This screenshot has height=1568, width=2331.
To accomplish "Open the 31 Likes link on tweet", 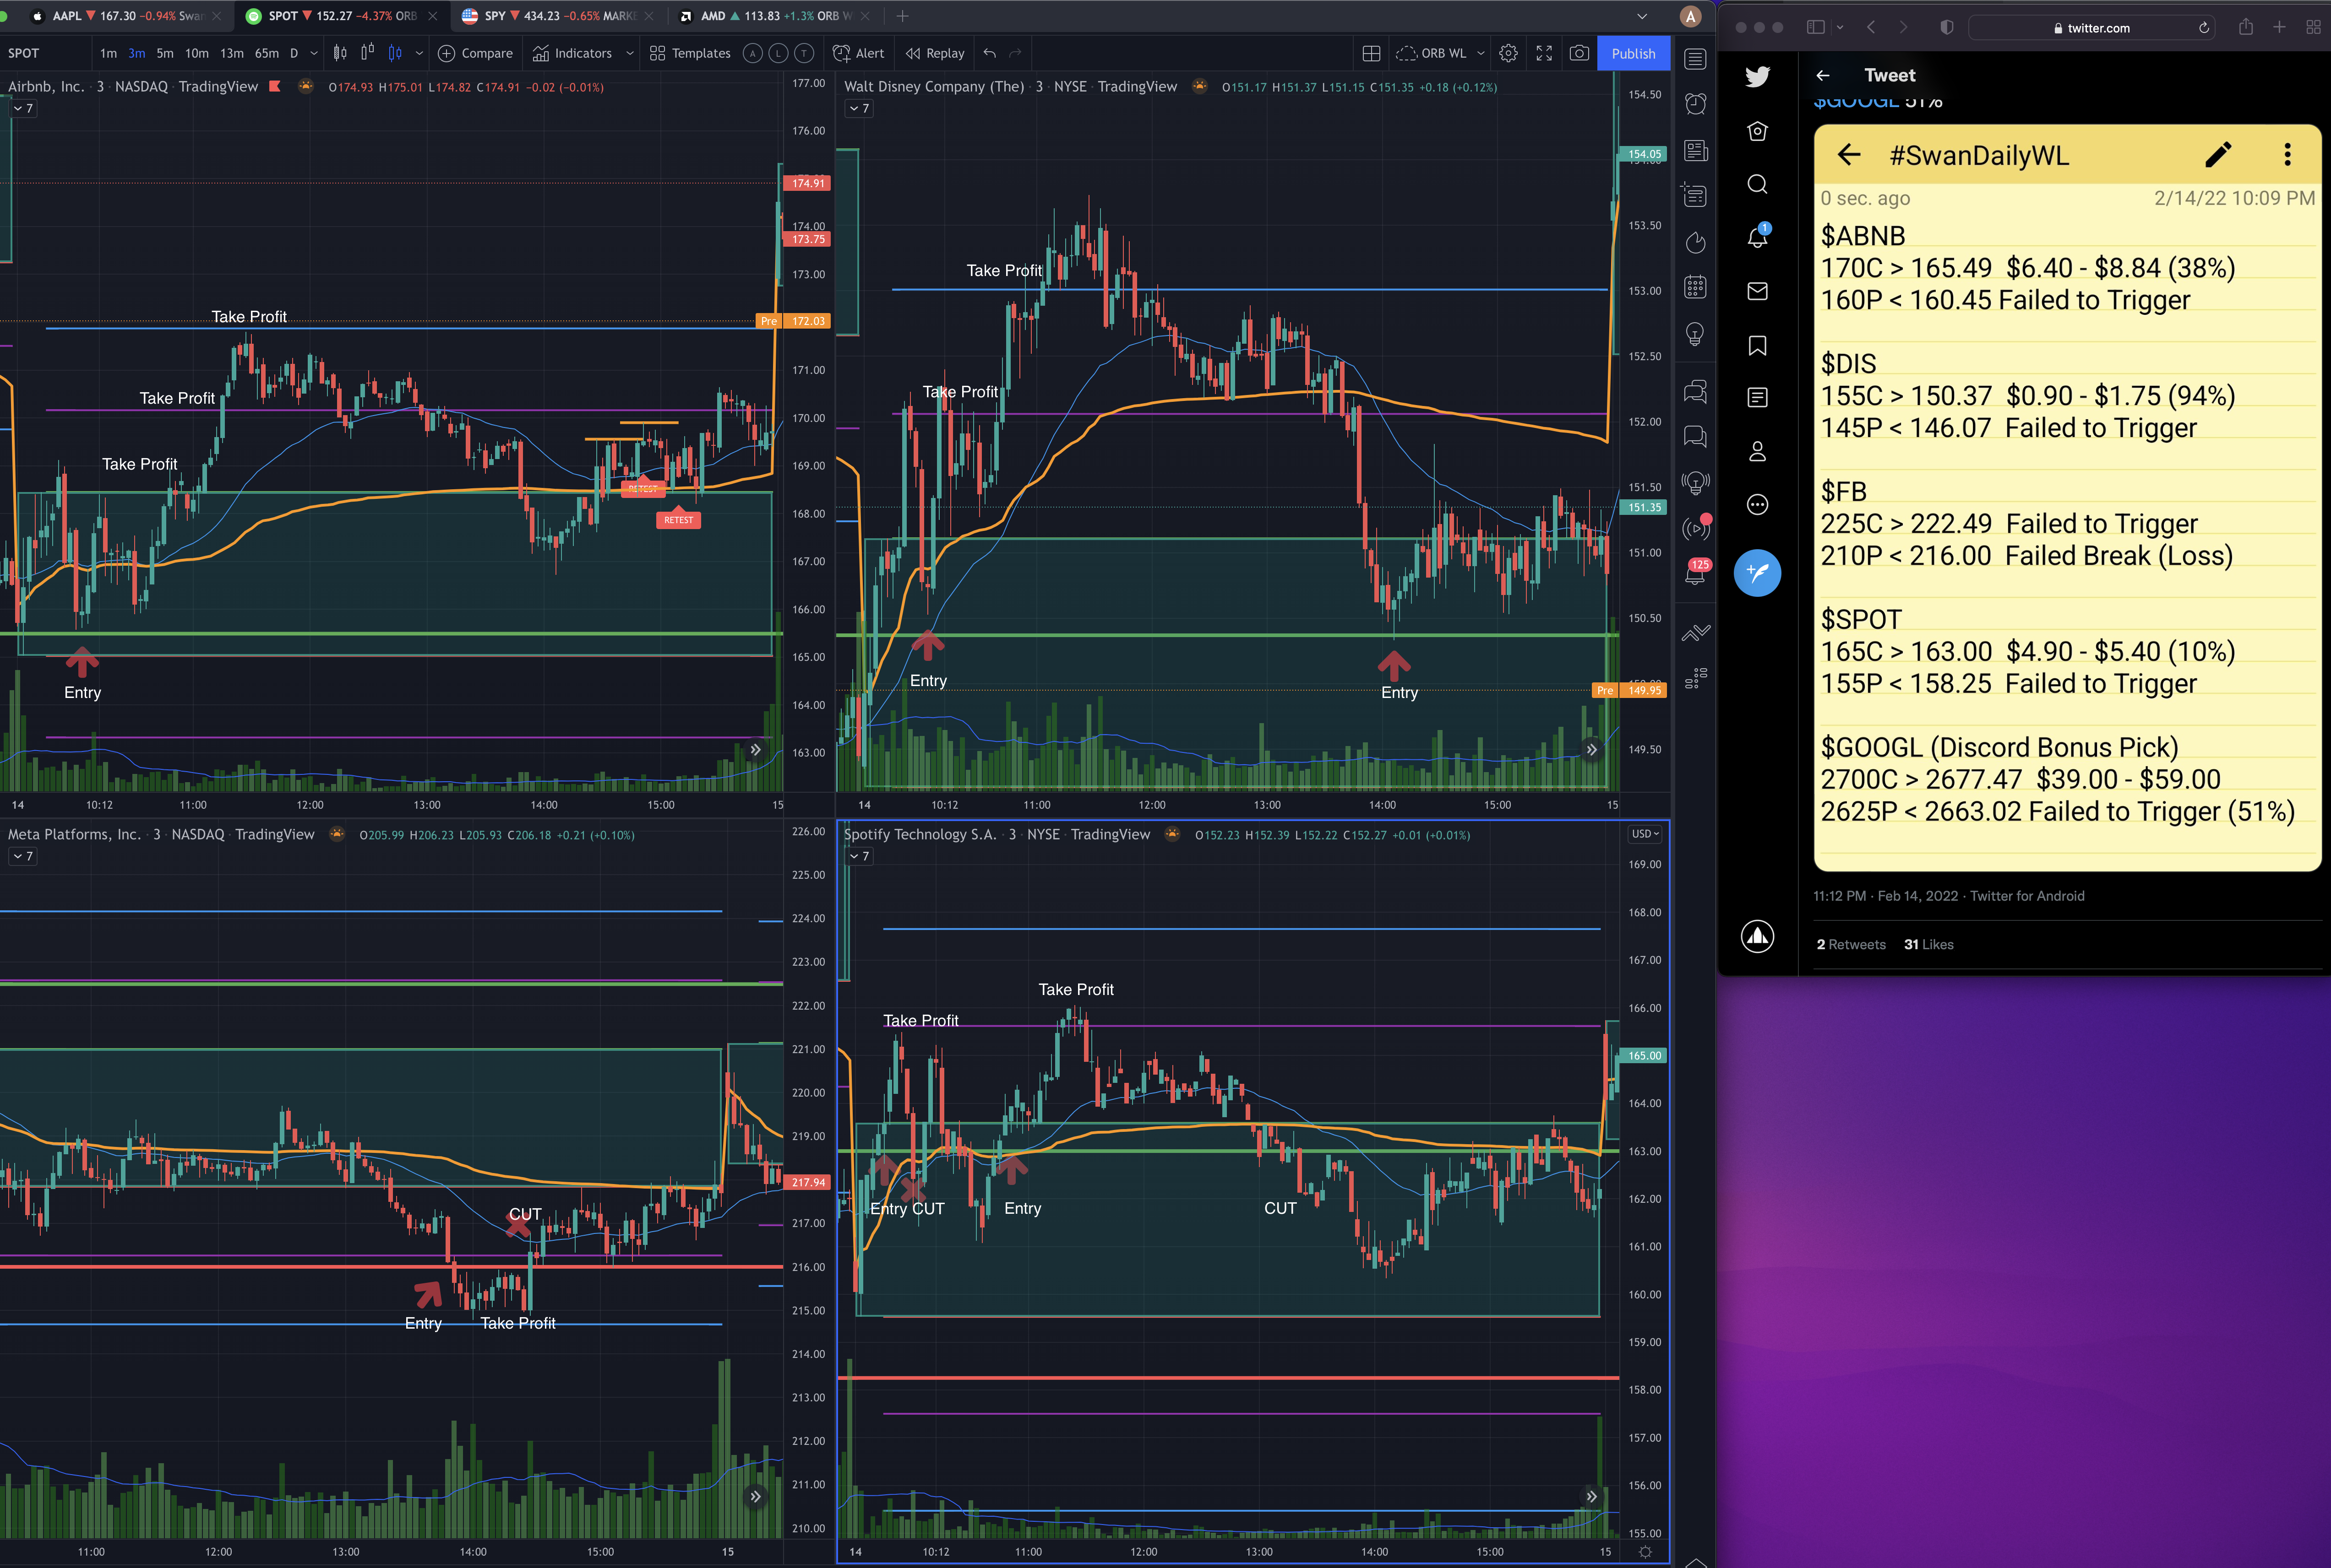I will [x=1928, y=944].
